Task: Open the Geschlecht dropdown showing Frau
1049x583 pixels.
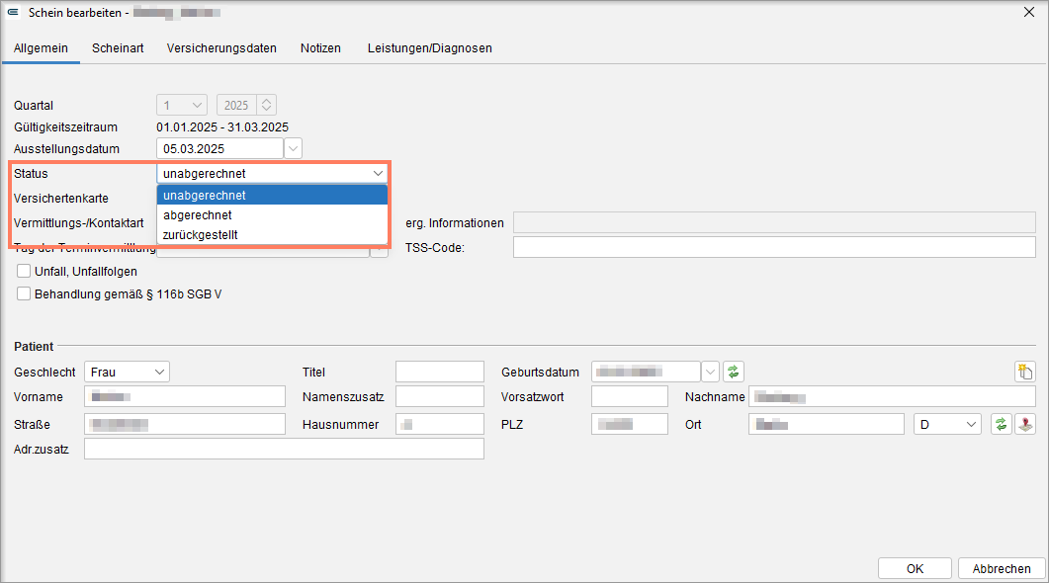Action: tap(127, 372)
